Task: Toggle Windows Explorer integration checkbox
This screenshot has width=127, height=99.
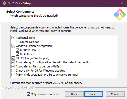Action: click(13, 46)
